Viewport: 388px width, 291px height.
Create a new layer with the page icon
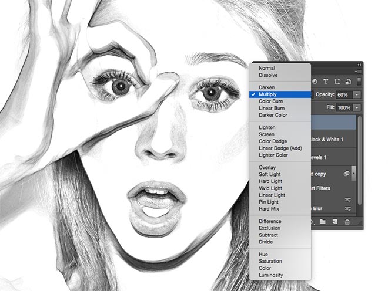(334, 222)
